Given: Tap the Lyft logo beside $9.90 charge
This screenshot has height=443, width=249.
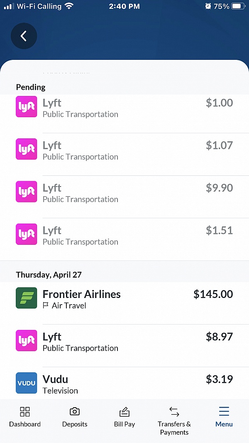Looking at the screenshot, I should (x=27, y=192).
